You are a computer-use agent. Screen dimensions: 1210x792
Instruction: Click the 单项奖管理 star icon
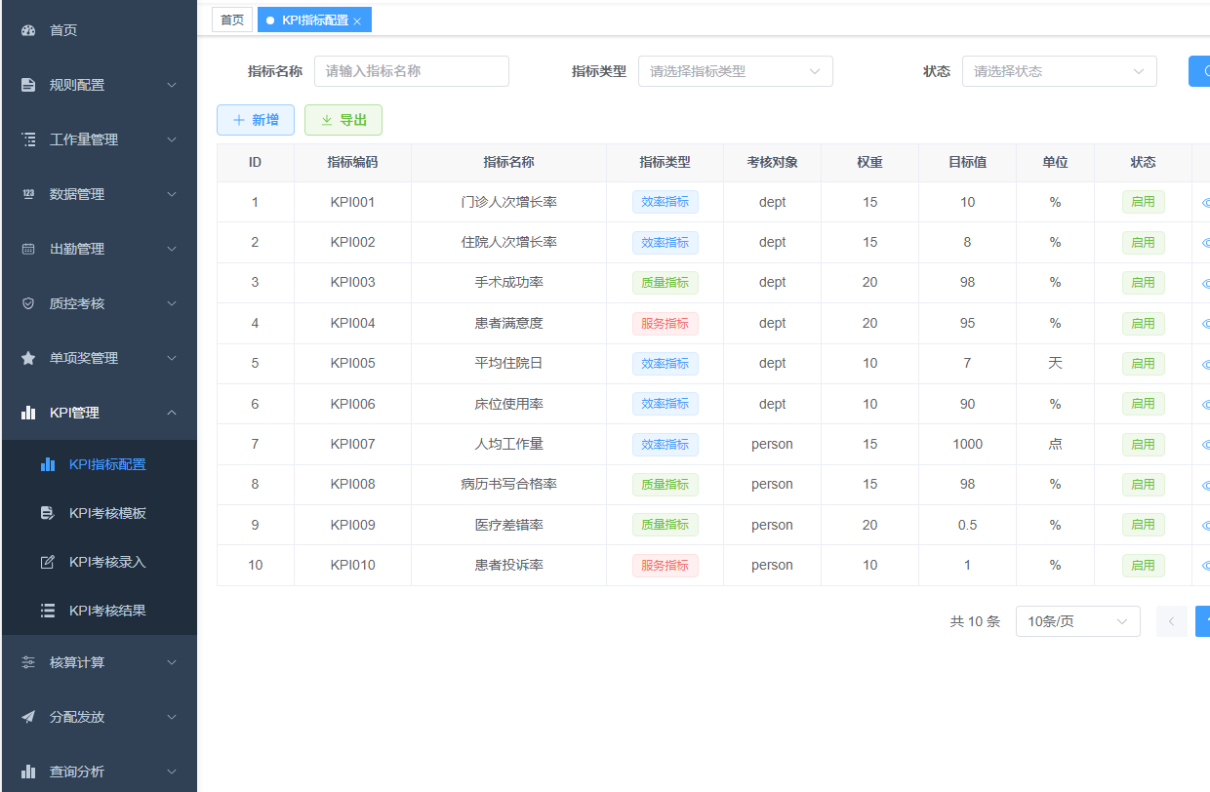pos(28,358)
